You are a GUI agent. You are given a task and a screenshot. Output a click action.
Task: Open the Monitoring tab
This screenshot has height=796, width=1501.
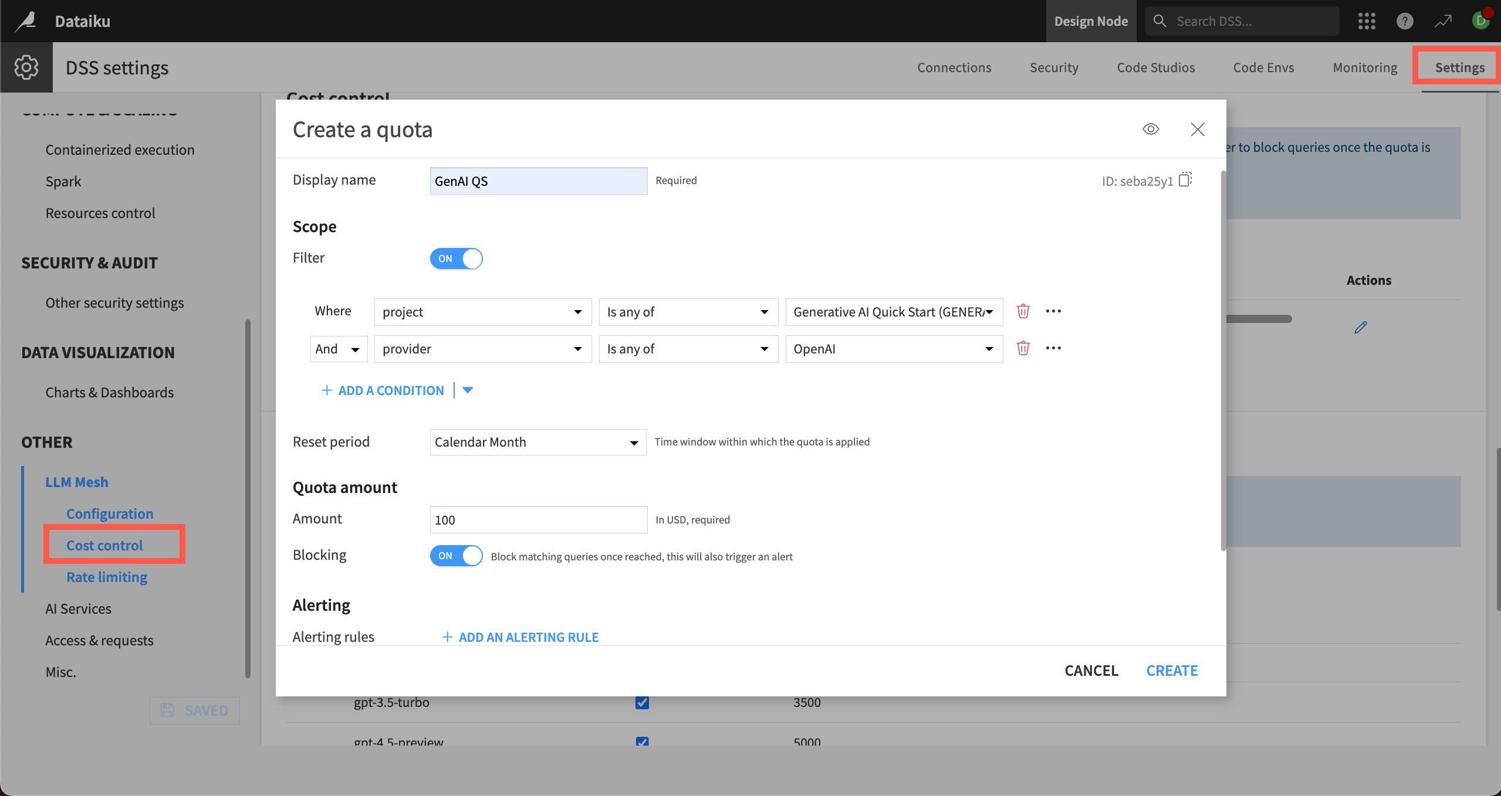pyautogui.click(x=1364, y=67)
